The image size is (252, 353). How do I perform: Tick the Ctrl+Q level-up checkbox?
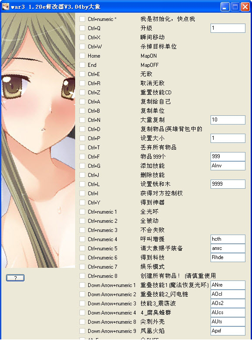tap(83, 28)
